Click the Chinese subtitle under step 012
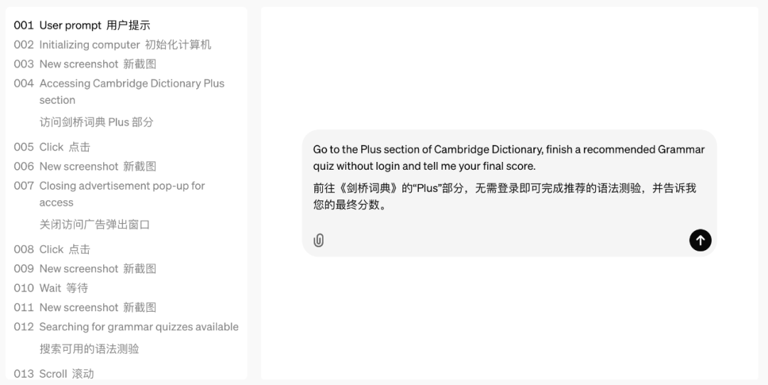 click(x=89, y=349)
